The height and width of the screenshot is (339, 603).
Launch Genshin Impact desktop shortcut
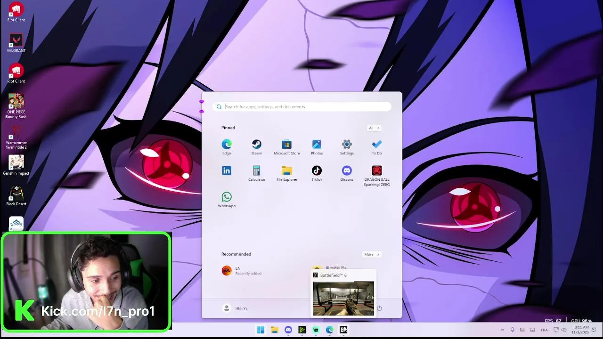[x=16, y=165]
